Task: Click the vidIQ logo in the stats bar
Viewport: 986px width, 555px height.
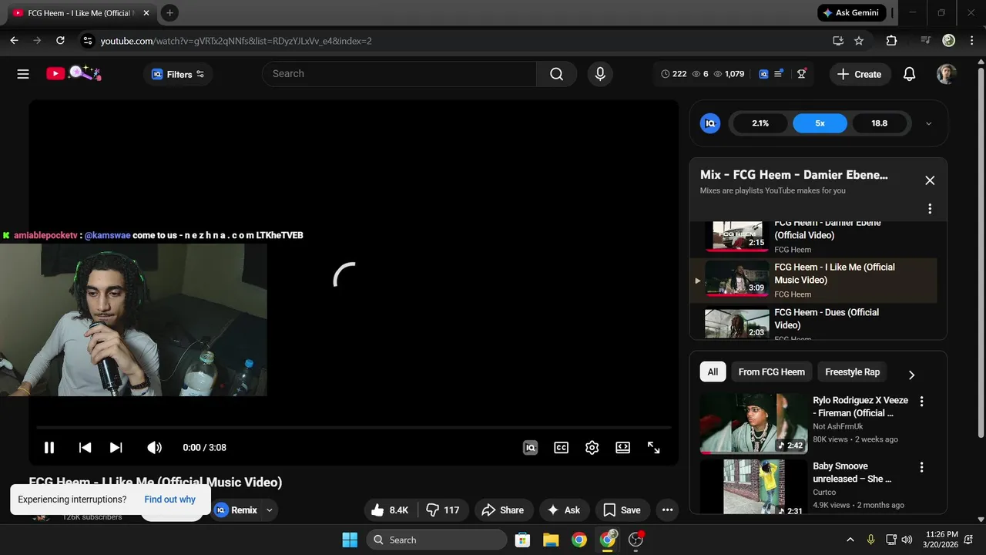Action: 763,74
